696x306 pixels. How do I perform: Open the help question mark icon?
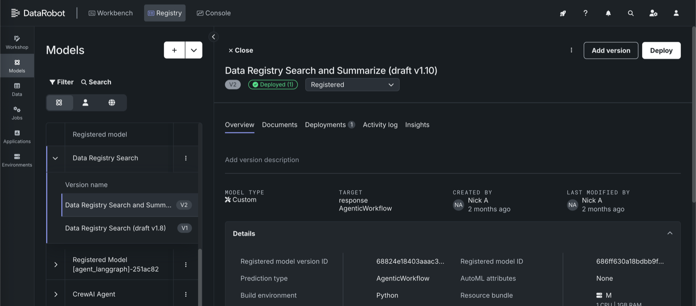585,13
